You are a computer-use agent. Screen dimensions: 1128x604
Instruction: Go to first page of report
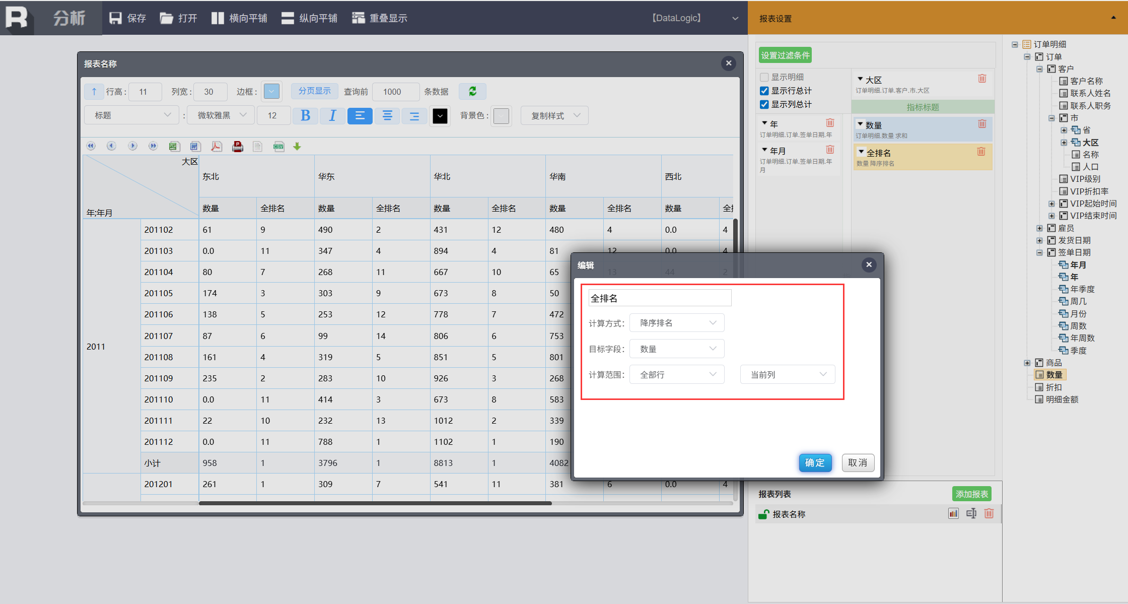(x=91, y=146)
